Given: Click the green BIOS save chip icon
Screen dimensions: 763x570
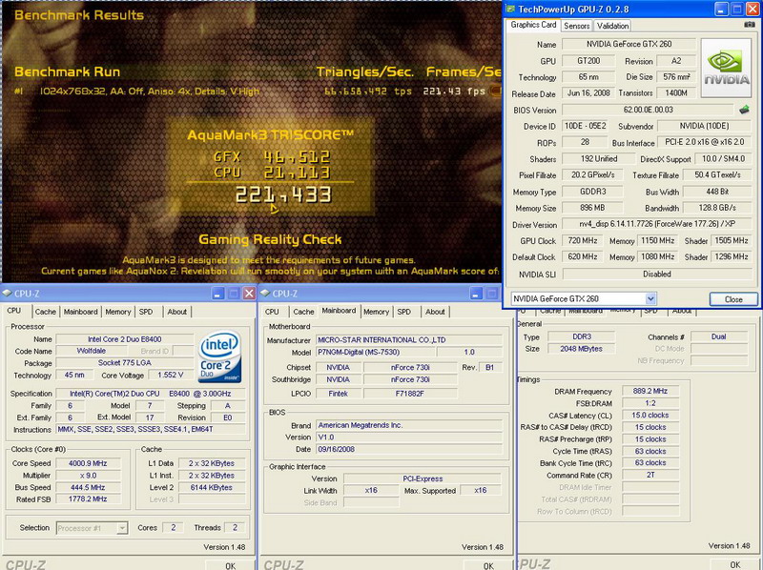Looking at the screenshot, I should [744, 110].
